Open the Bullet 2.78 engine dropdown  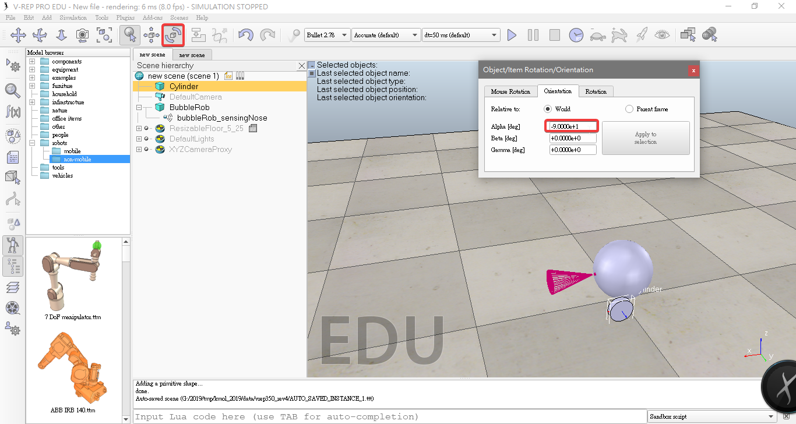point(327,35)
